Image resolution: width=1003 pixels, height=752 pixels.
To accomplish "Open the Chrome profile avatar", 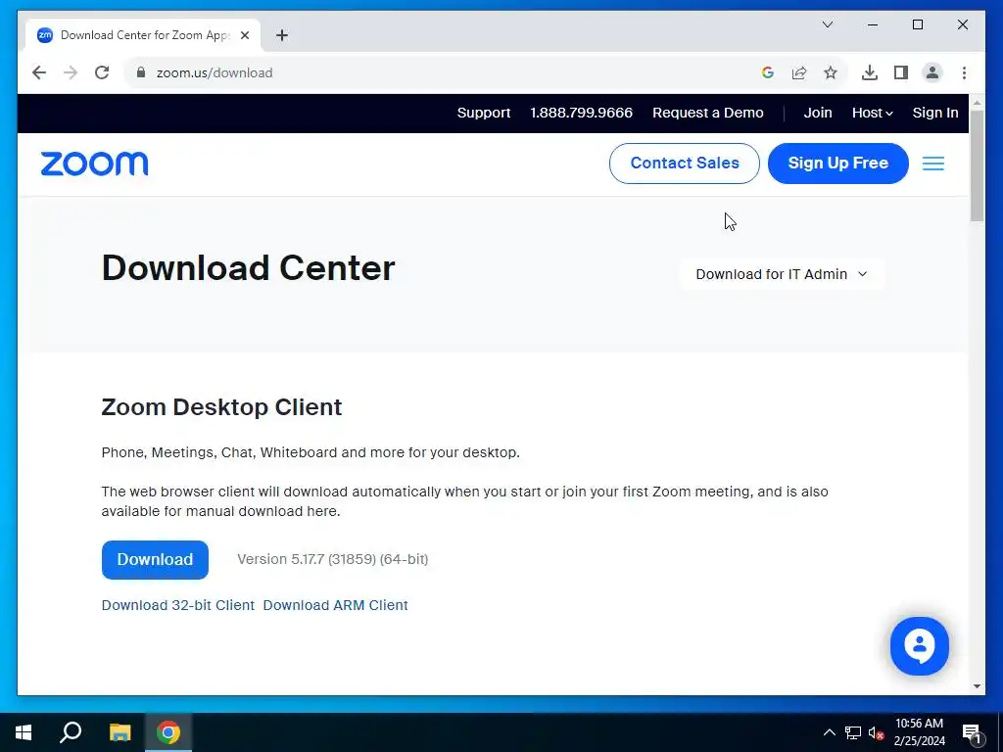I will coord(932,72).
